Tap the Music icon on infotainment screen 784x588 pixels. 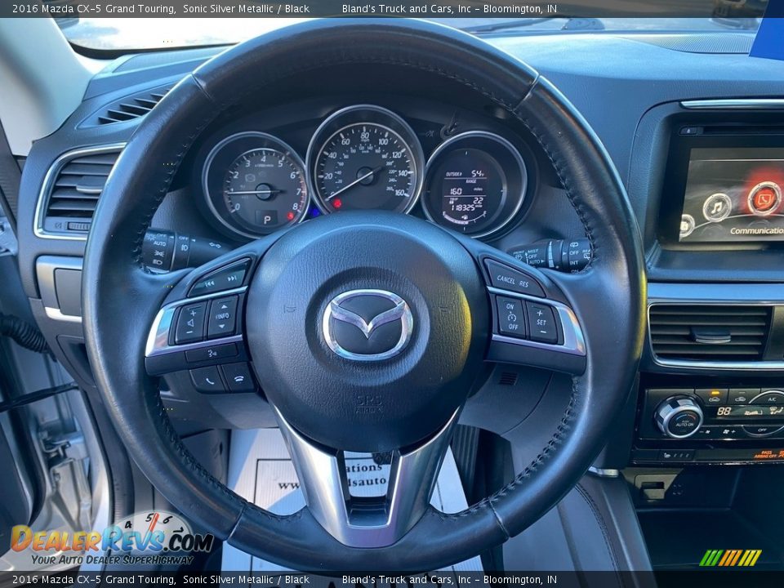[x=716, y=207]
